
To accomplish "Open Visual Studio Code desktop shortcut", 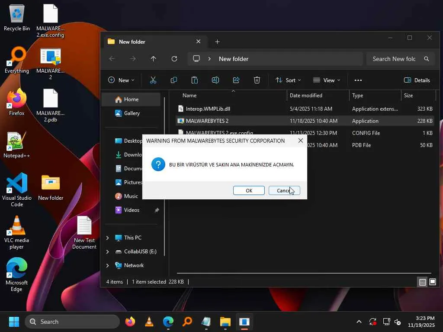I will coord(17,190).
